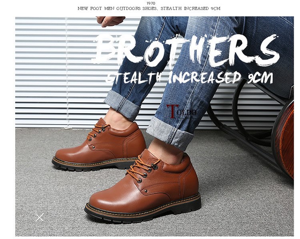Click the white window blinds background
Screen dimensions: 300x239
pos(57,73)
